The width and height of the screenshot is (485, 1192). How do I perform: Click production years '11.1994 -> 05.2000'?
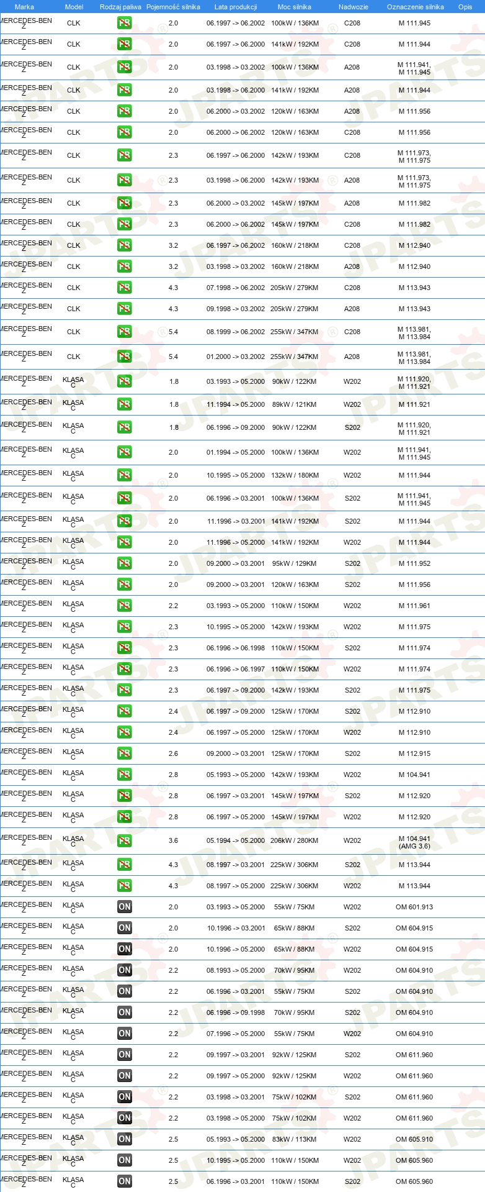pos(236,404)
